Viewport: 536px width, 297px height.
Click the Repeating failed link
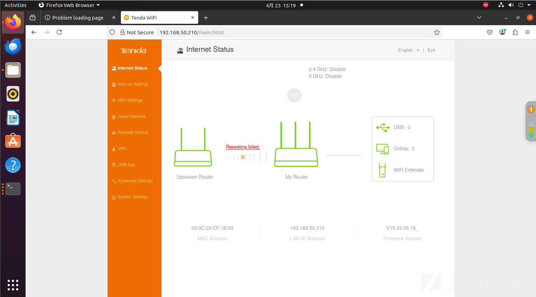tap(243, 147)
